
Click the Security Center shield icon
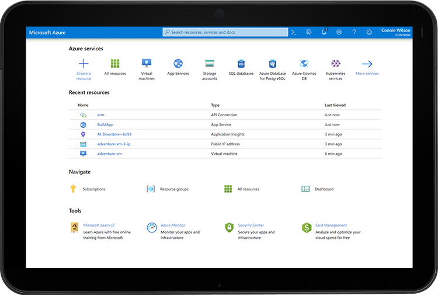230,228
